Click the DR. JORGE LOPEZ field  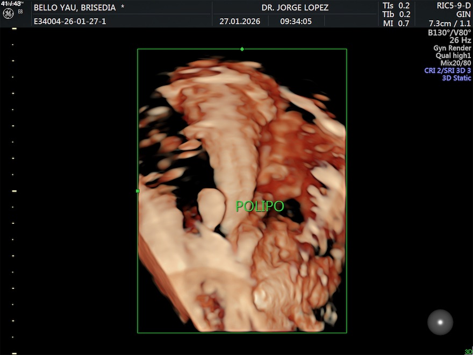295,8
